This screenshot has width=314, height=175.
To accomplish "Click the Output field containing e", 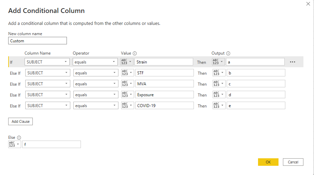I will 256,105.
